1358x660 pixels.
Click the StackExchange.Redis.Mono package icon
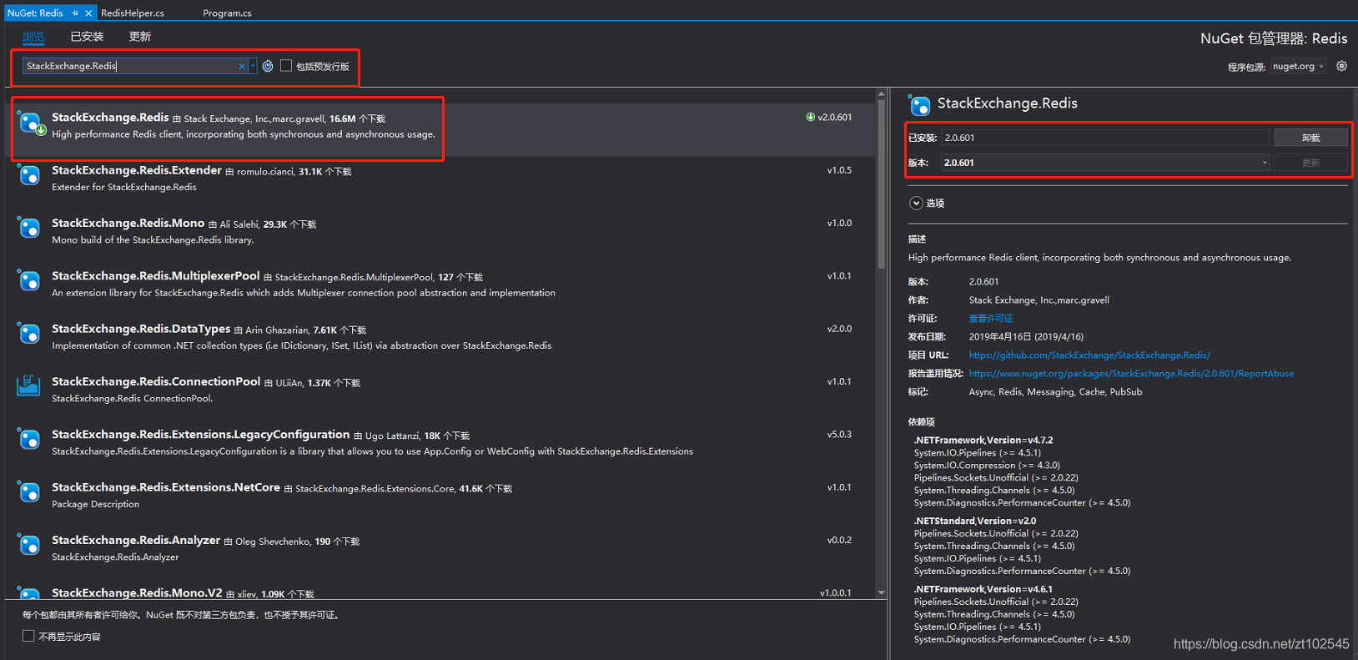(29, 228)
